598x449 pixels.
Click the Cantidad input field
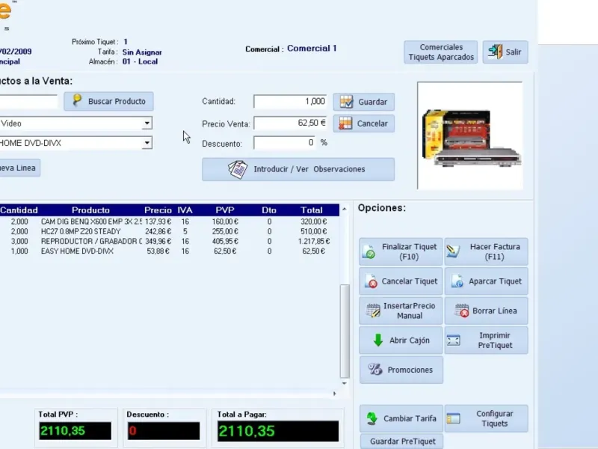coord(290,102)
